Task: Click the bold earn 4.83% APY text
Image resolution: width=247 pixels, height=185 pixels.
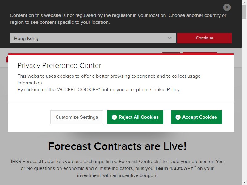Action: (176, 168)
